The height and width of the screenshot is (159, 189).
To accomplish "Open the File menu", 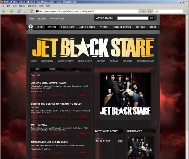I will 3,6.
